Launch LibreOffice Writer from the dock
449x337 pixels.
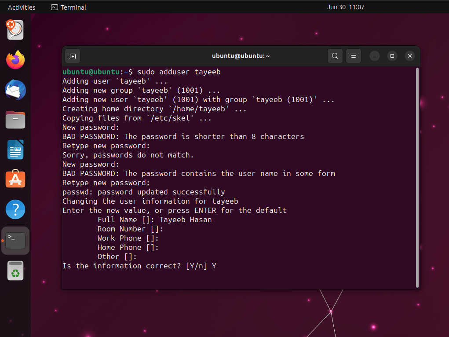click(x=15, y=150)
